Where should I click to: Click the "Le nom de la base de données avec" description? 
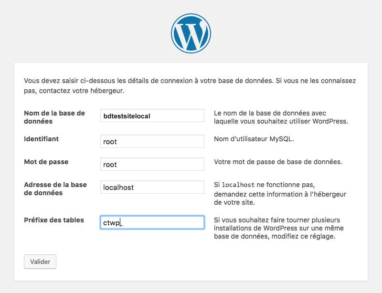(x=281, y=117)
